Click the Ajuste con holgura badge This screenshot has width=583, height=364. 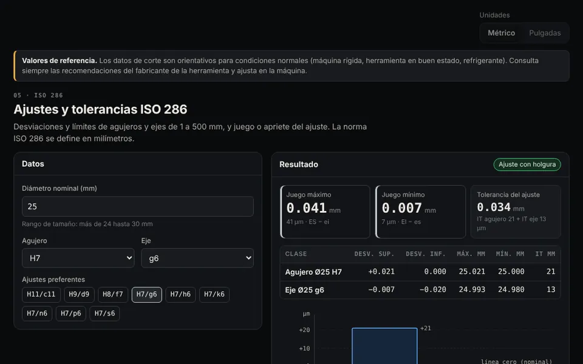tap(527, 164)
